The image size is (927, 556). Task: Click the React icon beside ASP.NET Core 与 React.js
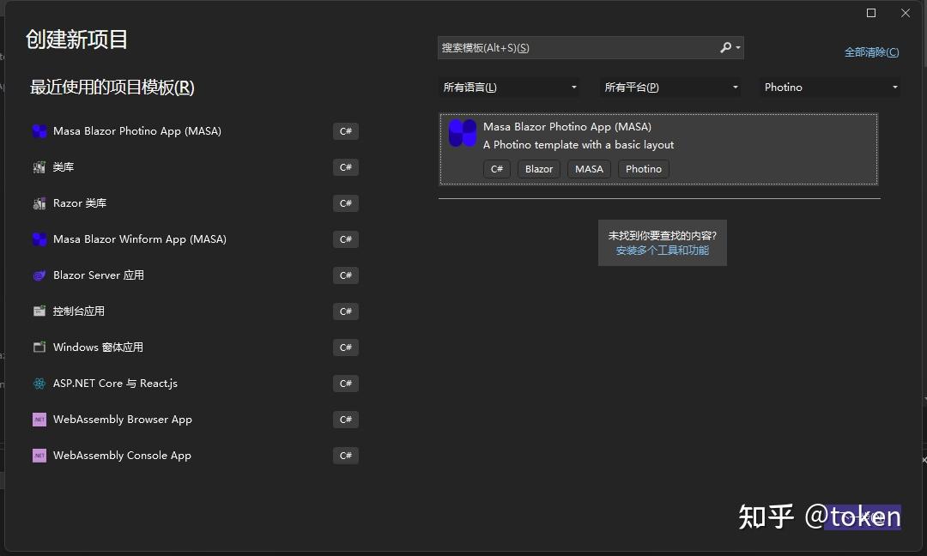(x=39, y=383)
